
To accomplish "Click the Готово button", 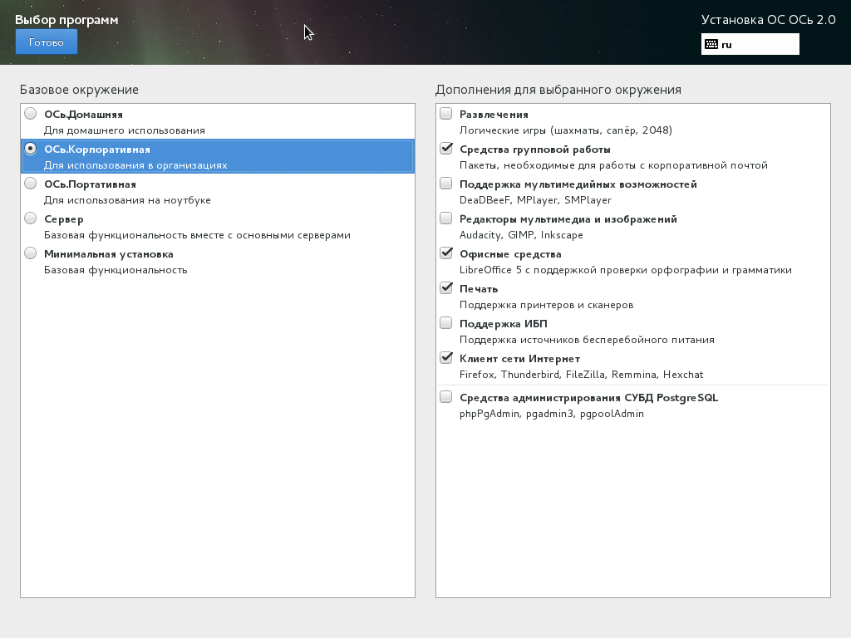I will pyautogui.click(x=46, y=42).
